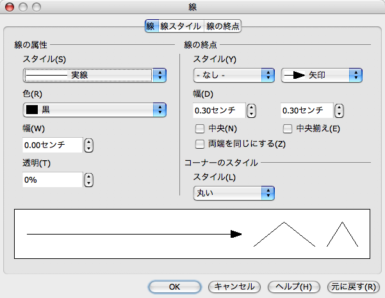The height and width of the screenshot is (298, 385).
Task: Click the キャンセル button
Action: (234, 286)
